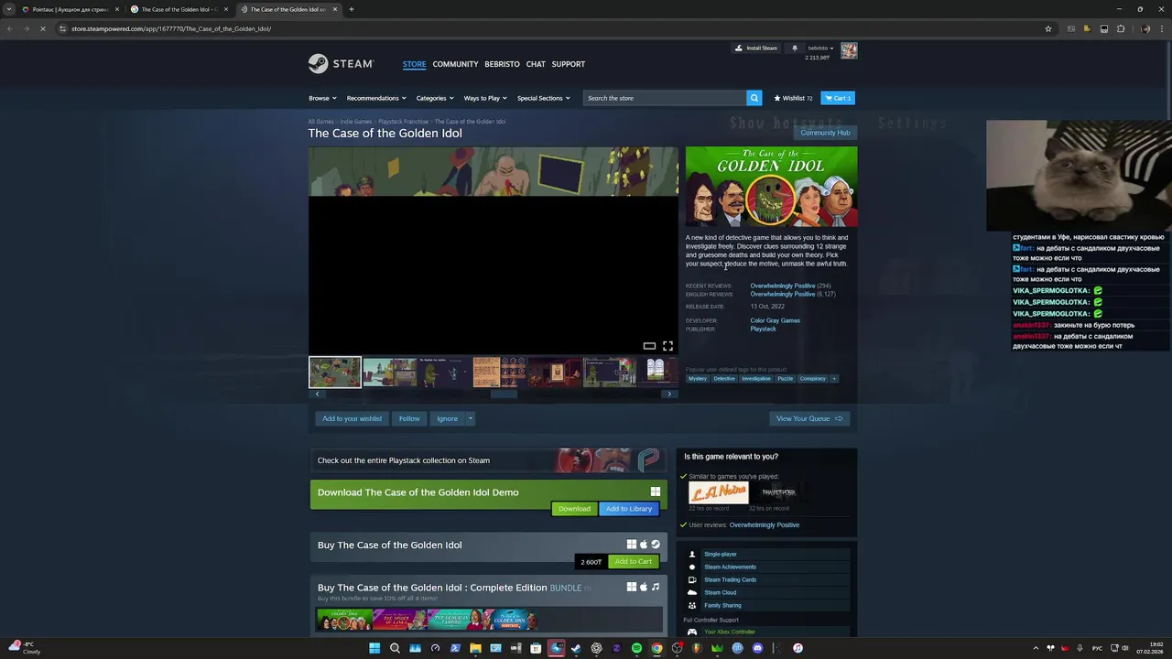Image resolution: width=1172 pixels, height=659 pixels.
Task: Open the Cart button
Action: point(838,98)
